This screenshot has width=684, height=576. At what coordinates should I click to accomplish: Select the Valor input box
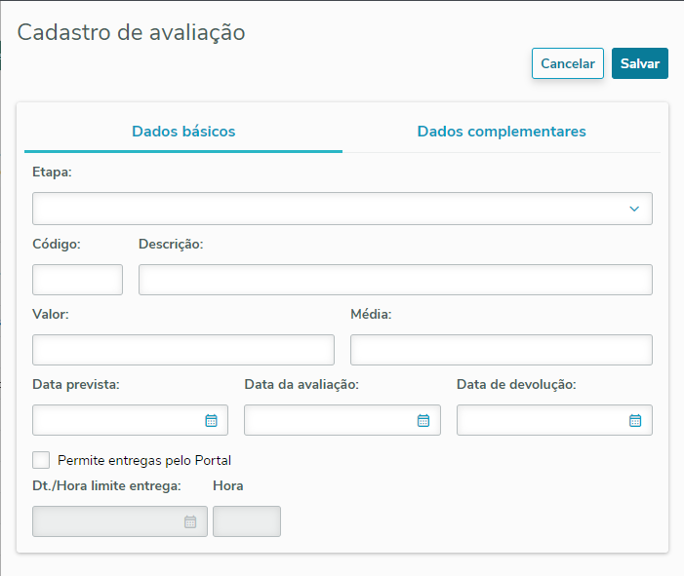tap(183, 350)
